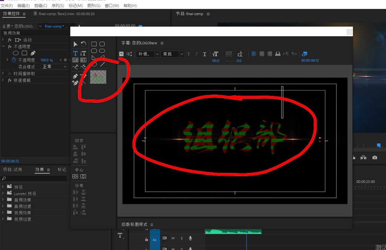386x250 pixels.
Task: Select the Rotation tool next to selection arrow
Action: (83, 44)
